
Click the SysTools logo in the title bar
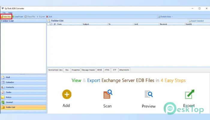[2, 8]
